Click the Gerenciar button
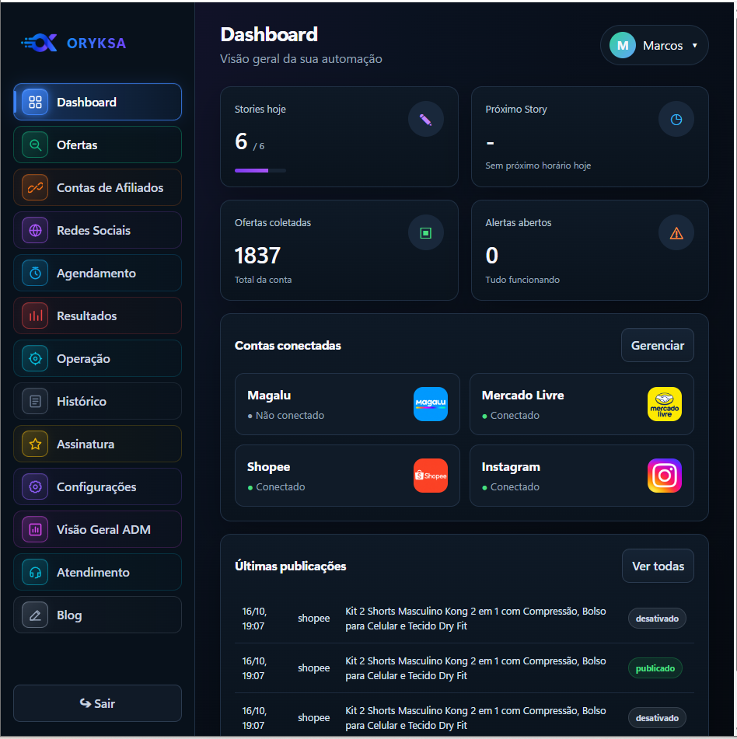Viewport: 737px width, 739px height. (x=657, y=345)
